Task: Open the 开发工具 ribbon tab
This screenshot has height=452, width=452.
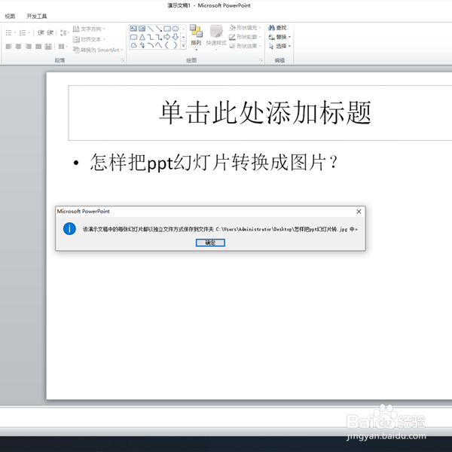Action: click(x=37, y=16)
